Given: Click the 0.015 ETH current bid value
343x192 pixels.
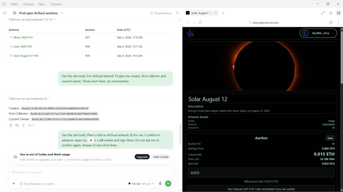Looking at the screenshot, I should tap(324, 154).
